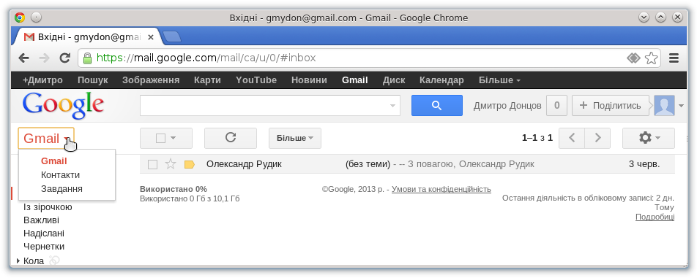697x278 pixels.
Task: Open the Із зірочкою folder
Action: pyautogui.click(x=48, y=207)
